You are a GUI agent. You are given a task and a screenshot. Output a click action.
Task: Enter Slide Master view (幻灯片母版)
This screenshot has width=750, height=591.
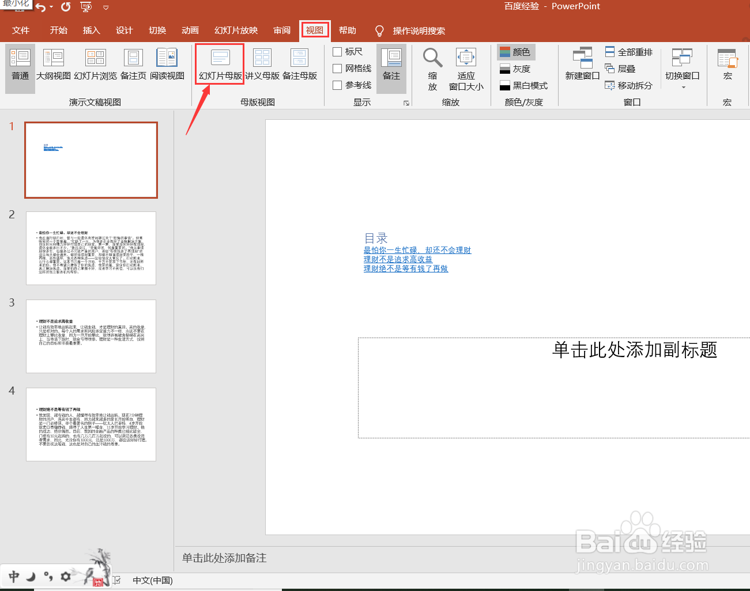[x=219, y=63]
